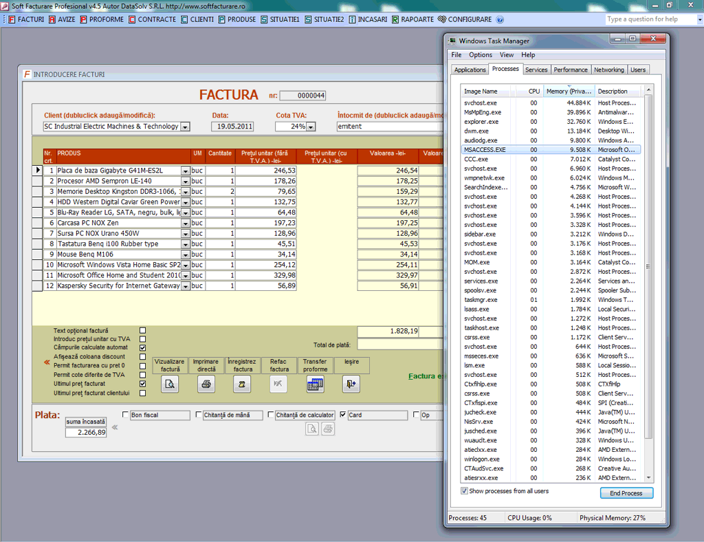Open Task Manager File menu
This screenshot has width=704, height=542.
pos(456,55)
